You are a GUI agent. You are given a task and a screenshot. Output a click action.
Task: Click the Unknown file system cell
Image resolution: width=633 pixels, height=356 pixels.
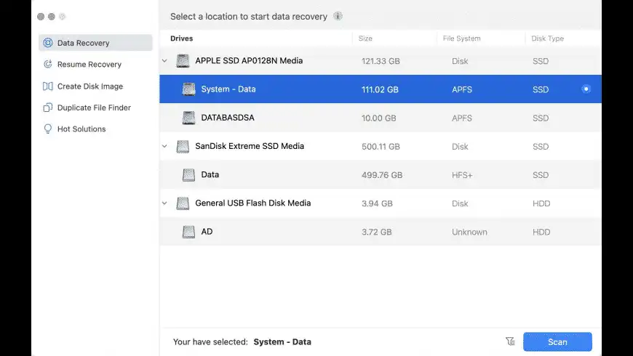pos(469,232)
